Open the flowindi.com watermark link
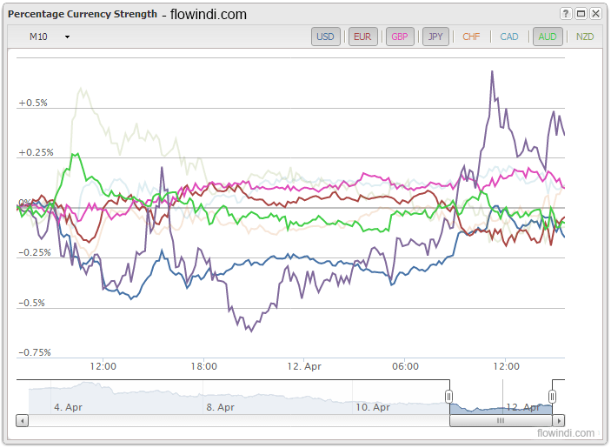This screenshot has height=448, width=611. click(566, 433)
